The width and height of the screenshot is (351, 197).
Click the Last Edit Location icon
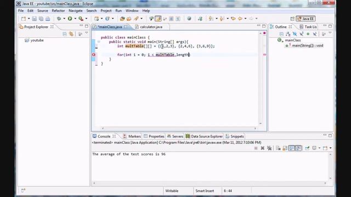click(x=233, y=19)
